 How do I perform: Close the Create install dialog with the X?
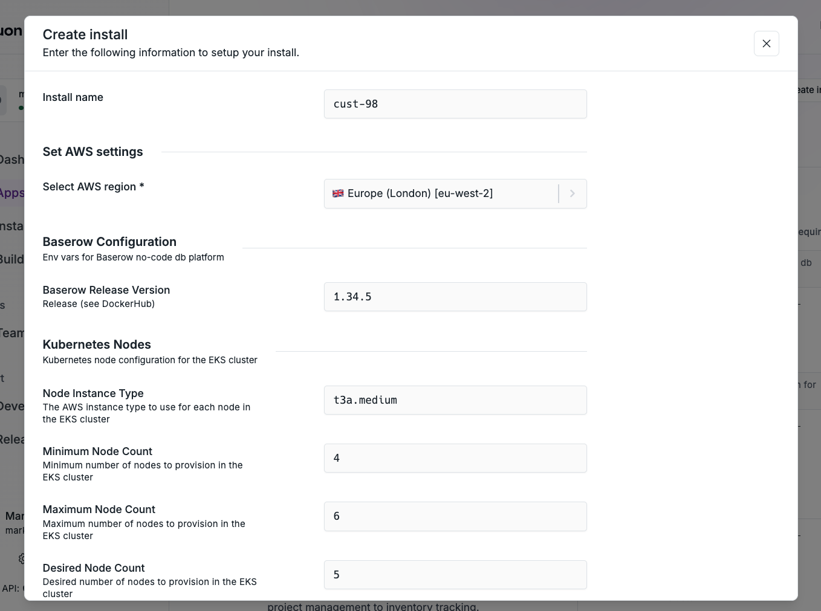click(766, 44)
